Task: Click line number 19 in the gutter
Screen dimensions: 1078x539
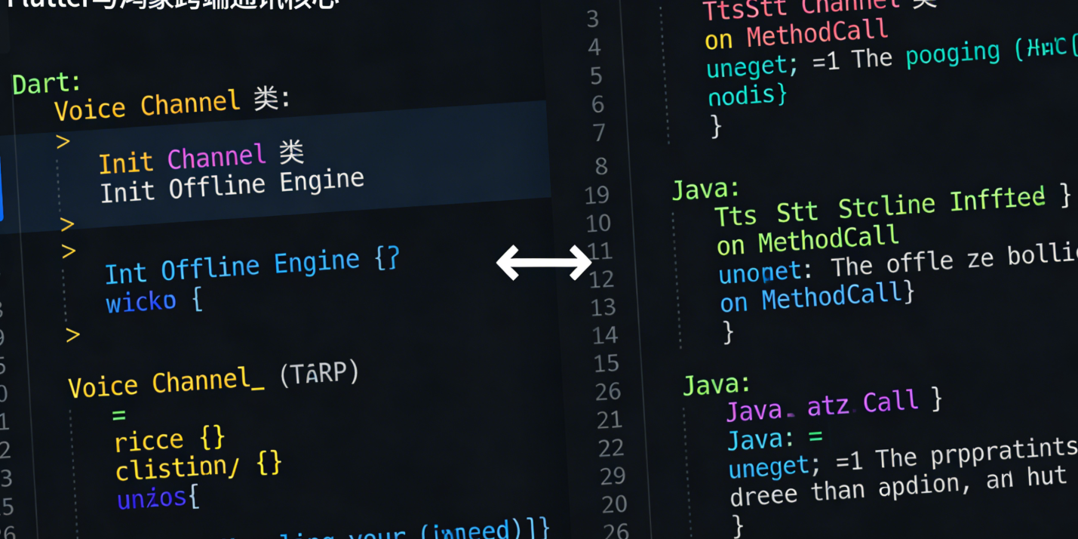Action: point(597,196)
